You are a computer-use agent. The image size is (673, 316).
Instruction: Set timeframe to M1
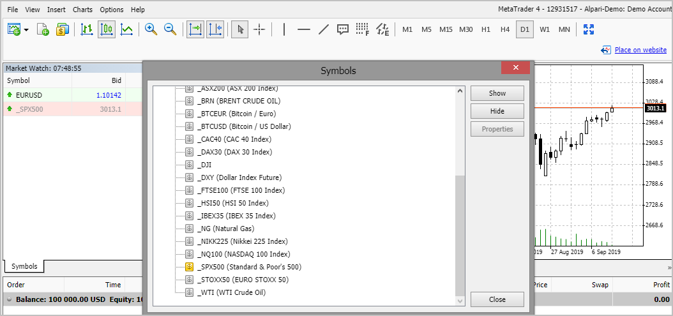pos(407,29)
